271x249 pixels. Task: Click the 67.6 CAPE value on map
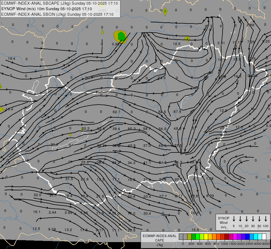[x=177, y=111]
